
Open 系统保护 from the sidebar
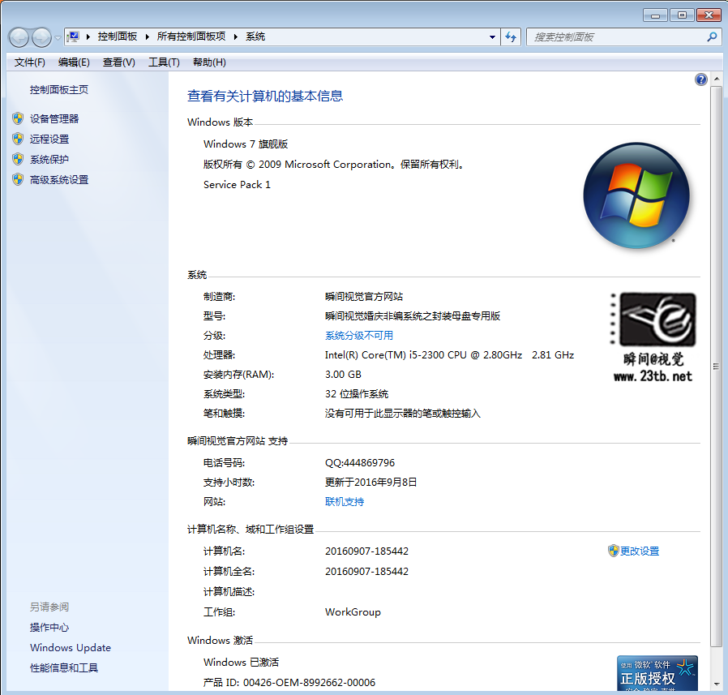49,160
